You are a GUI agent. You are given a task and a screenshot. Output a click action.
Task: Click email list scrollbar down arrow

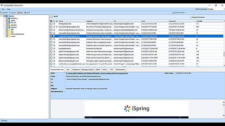[x=224, y=65]
